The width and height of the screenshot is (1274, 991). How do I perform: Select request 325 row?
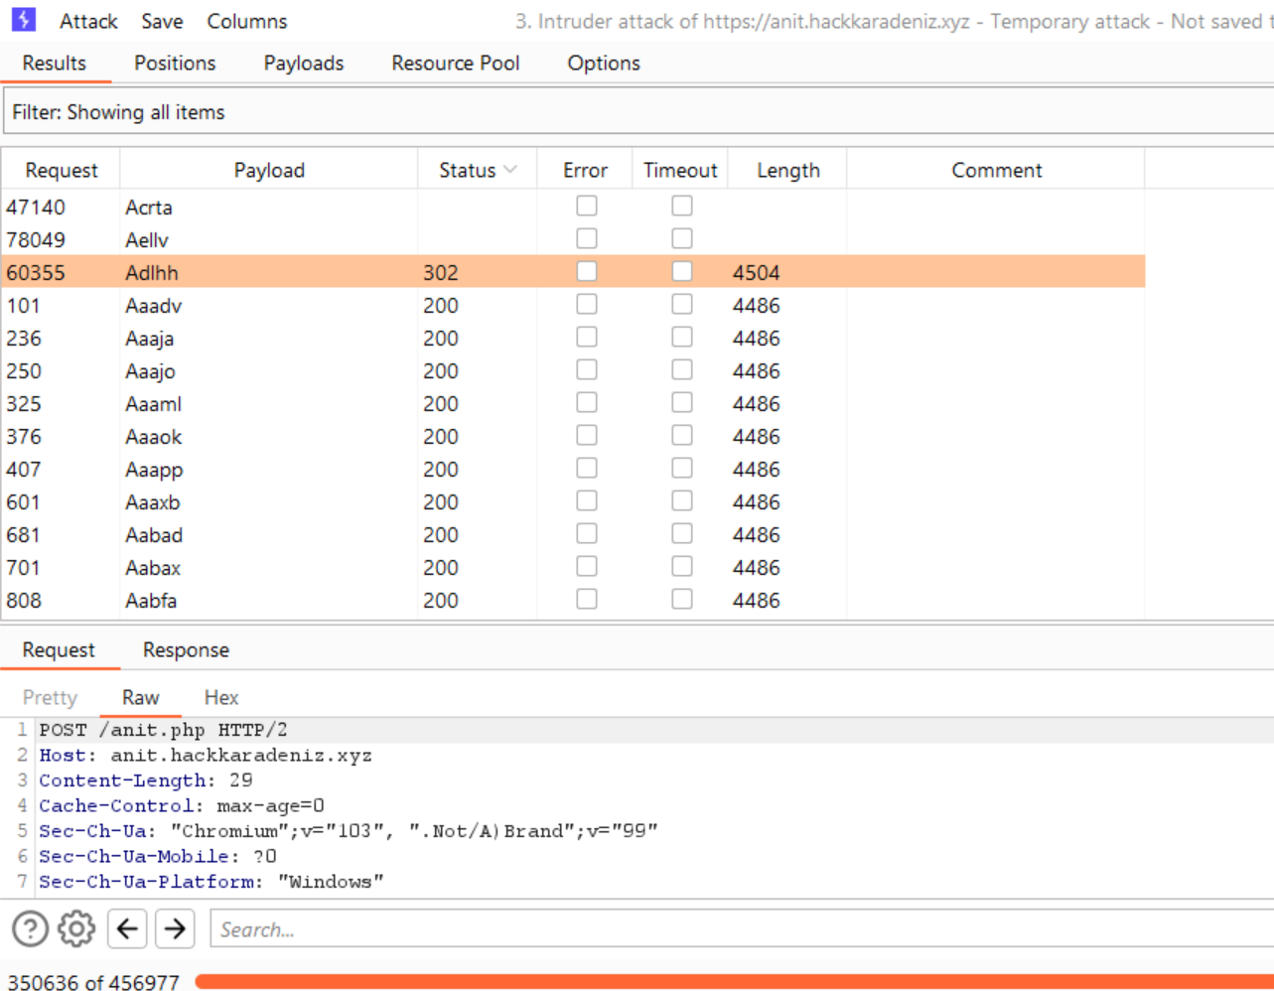click(573, 403)
